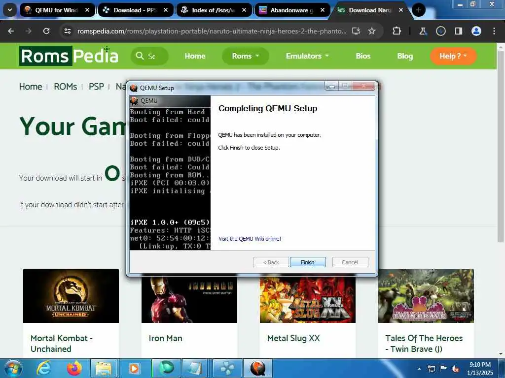Click the PSP breadcrumb link
The width and height of the screenshot is (505, 378).
coord(96,87)
